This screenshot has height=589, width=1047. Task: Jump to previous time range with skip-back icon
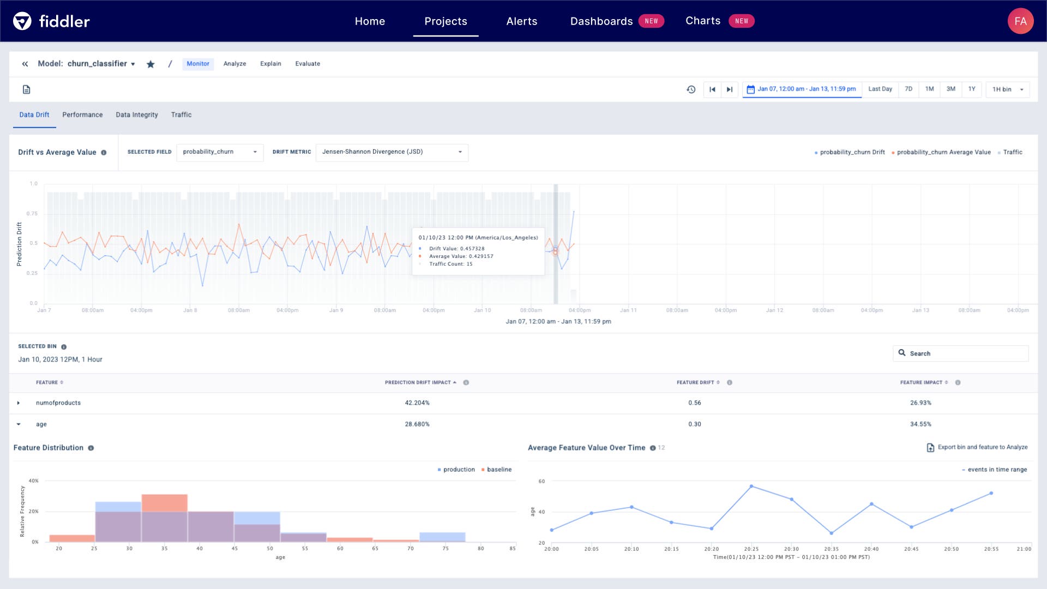click(x=712, y=89)
